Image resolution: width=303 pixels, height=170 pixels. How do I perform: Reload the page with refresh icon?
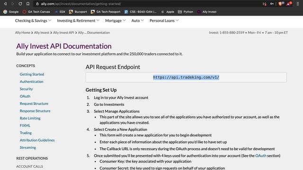[x=20, y=4]
